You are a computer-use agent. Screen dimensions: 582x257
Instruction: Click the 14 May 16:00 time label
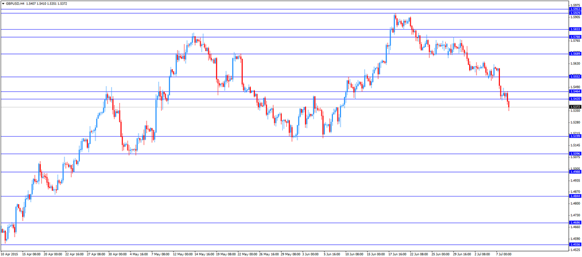coord(205,255)
